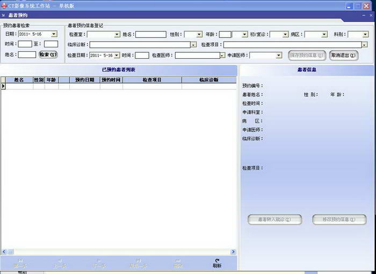Click the search panel 姓名 name field
Image resolution: width=376 pixels, height=274 pixels.
27,54
